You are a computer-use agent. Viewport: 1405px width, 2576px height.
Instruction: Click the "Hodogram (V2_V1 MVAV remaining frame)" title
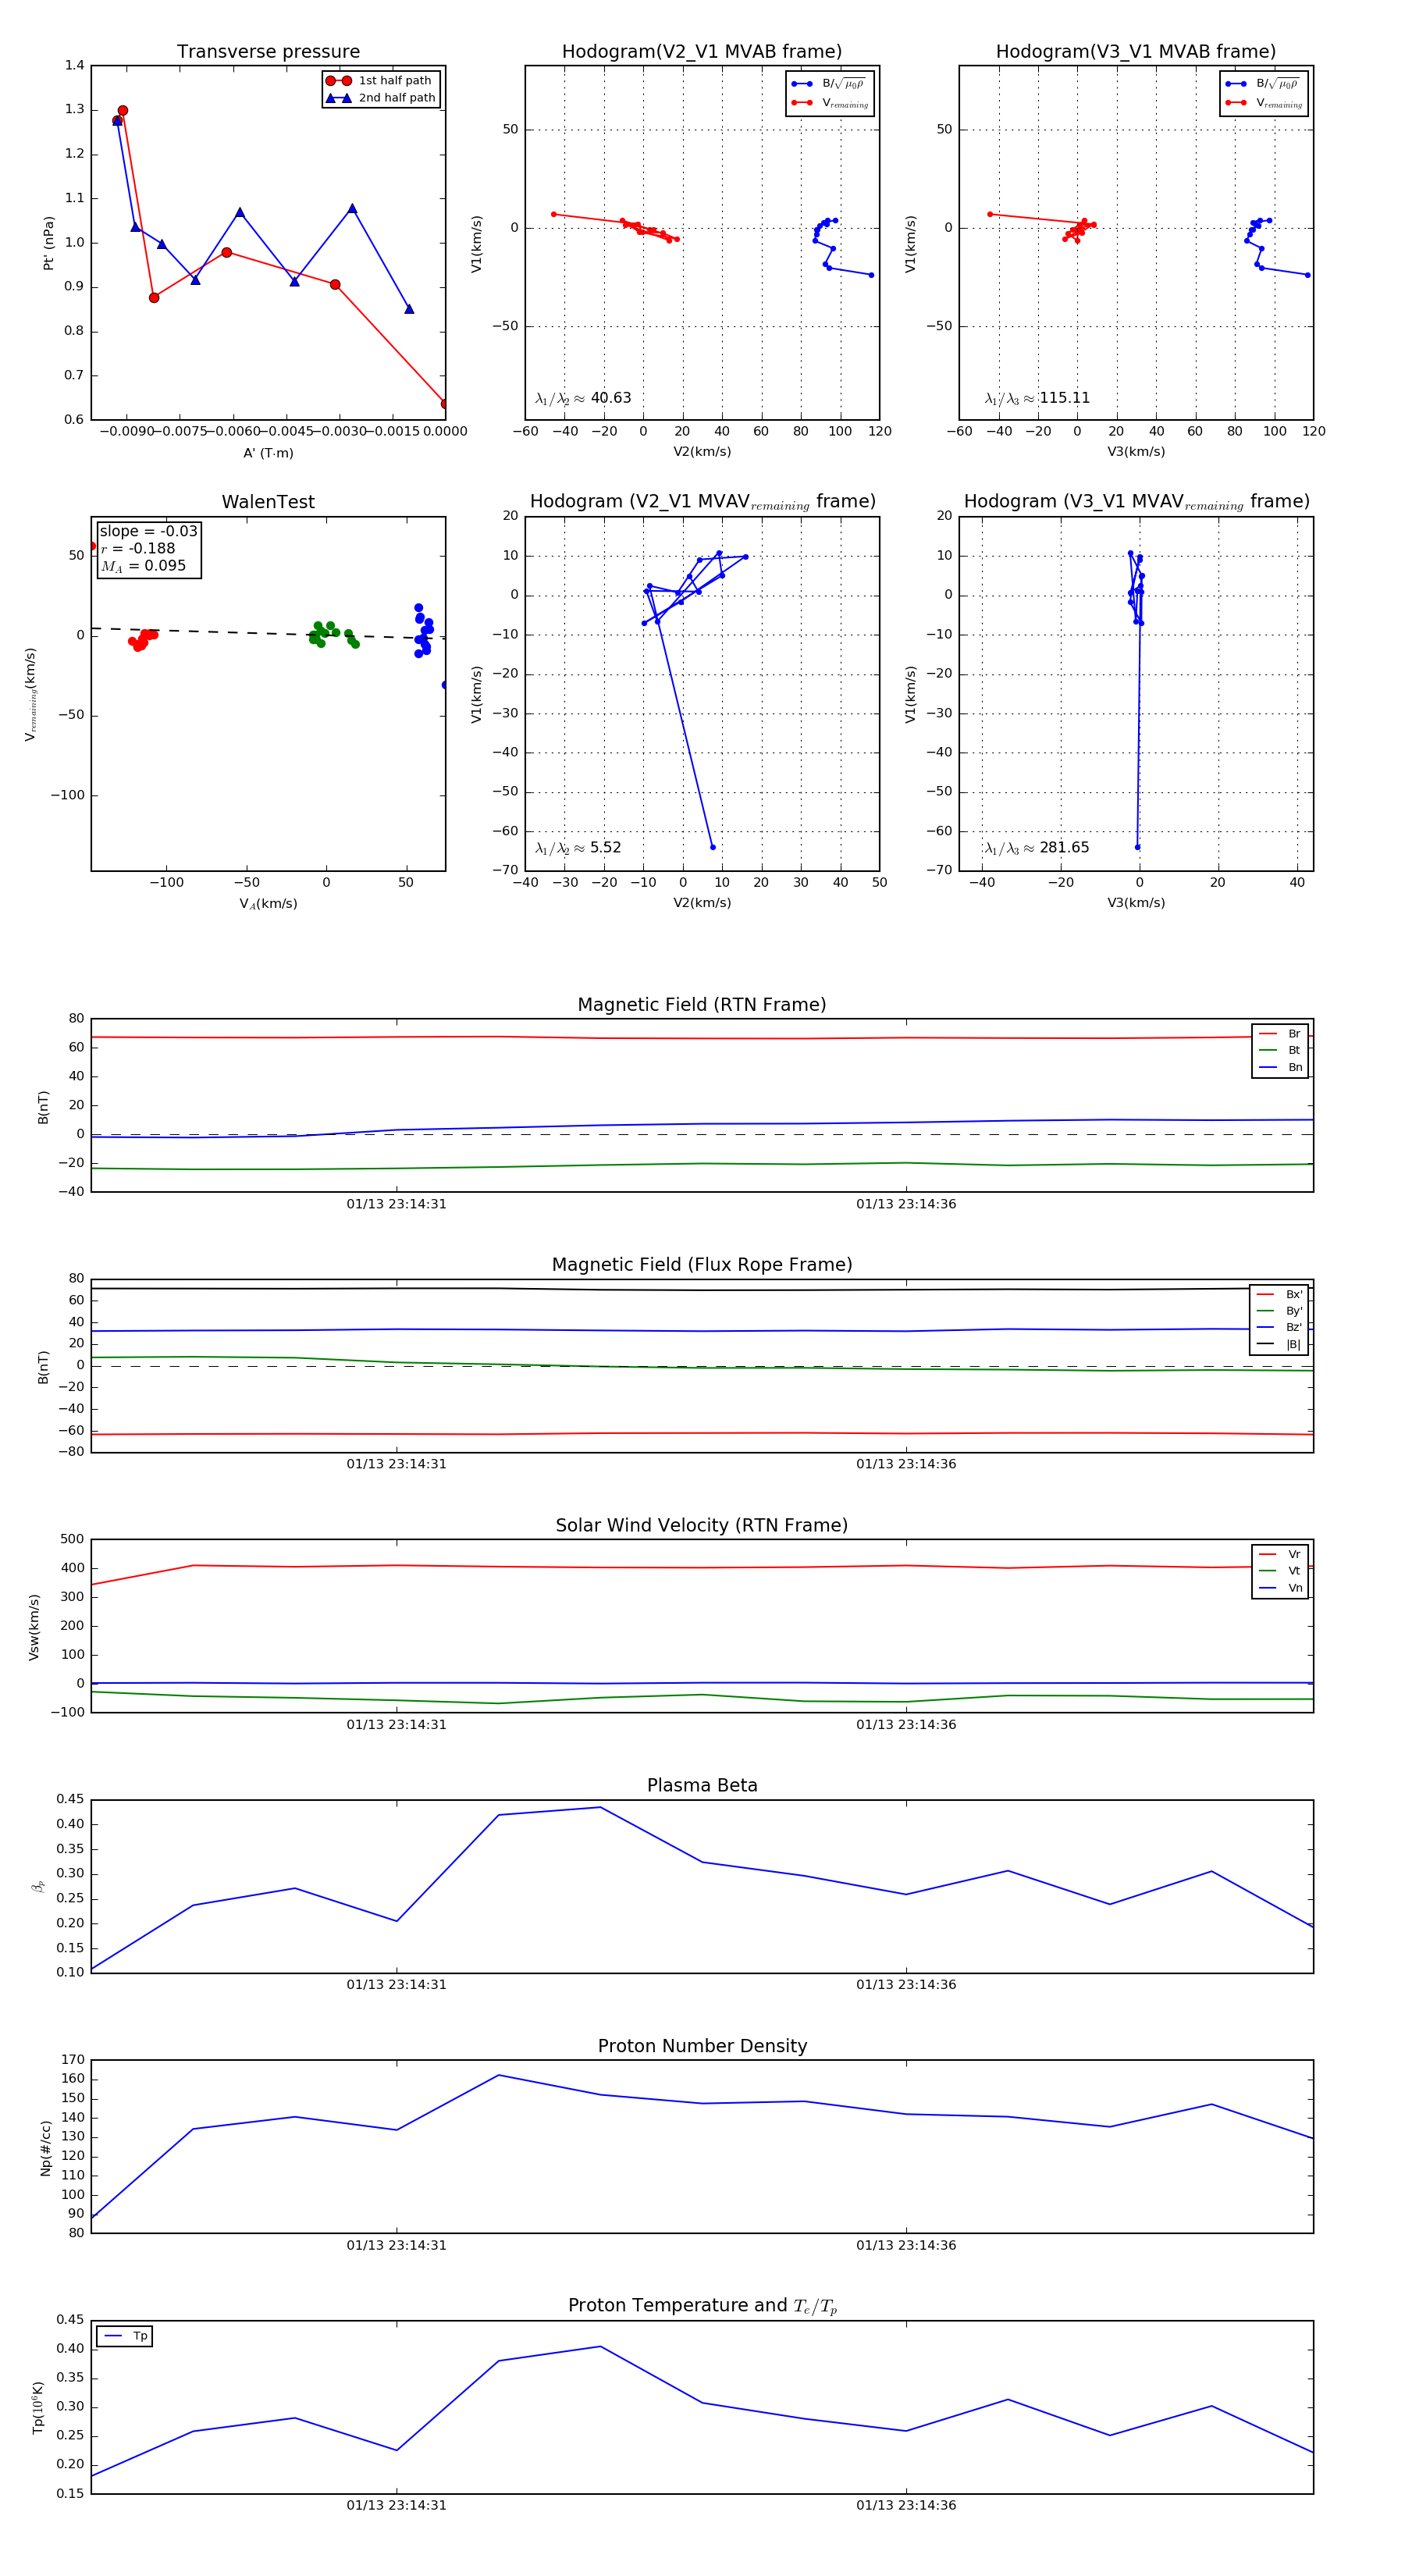click(702, 502)
